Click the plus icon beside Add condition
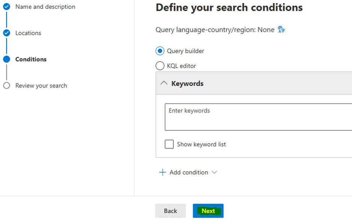This screenshot has height=220, width=352. point(163,172)
